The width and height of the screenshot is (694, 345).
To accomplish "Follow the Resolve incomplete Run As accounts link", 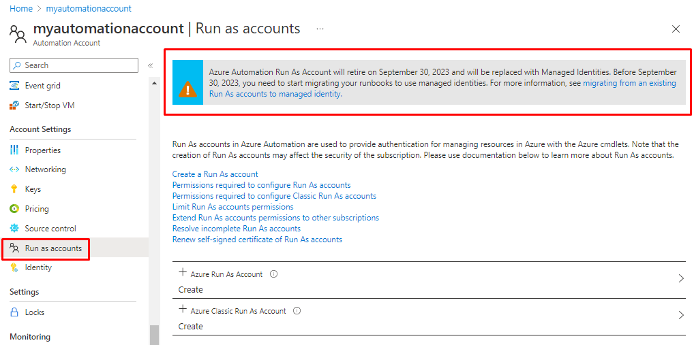I will coord(237,229).
